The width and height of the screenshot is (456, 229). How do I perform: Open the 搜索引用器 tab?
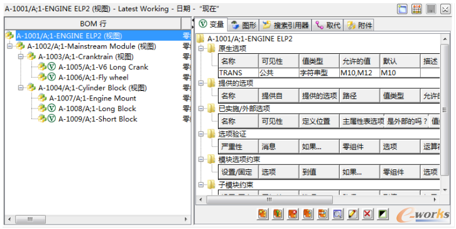pyautogui.click(x=285, y=25)
